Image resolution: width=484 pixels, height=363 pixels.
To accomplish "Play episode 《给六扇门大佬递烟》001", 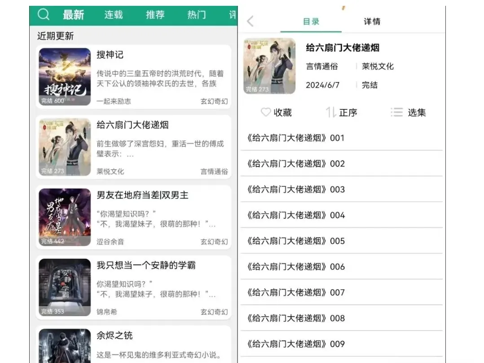I will tap(342, 138).
